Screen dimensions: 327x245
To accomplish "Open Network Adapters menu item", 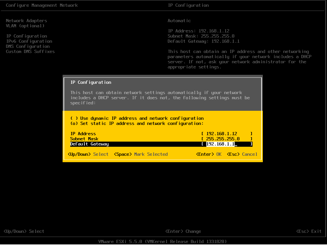I will (26, 21).
